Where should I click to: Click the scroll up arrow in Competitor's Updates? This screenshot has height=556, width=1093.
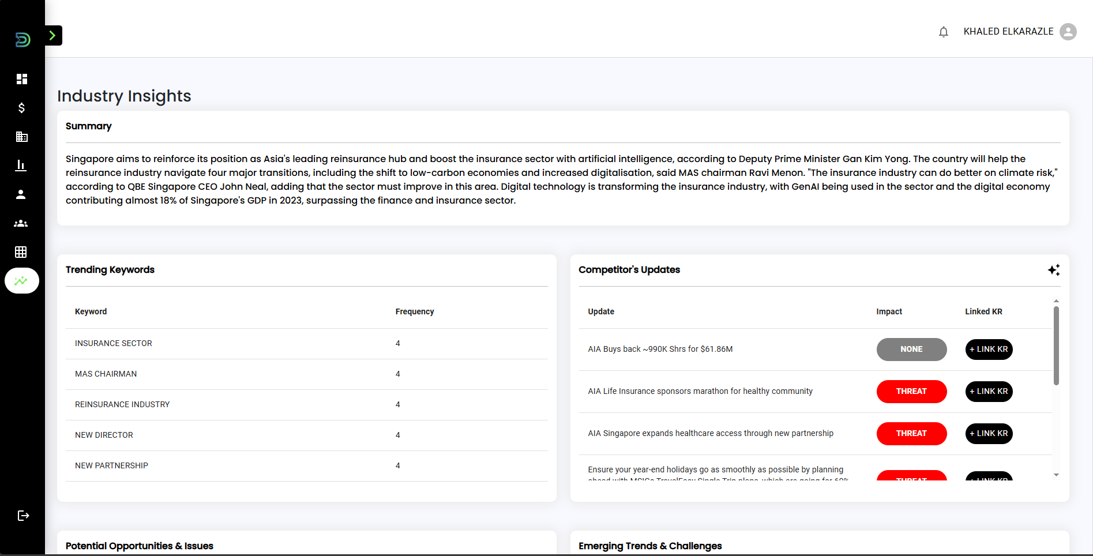click(1056, 301)
